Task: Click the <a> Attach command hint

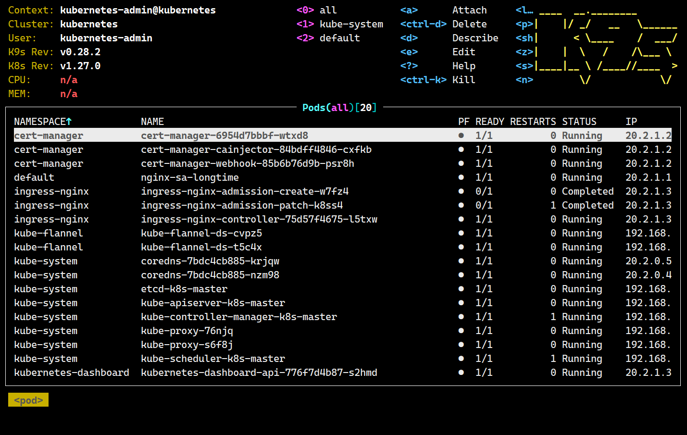Action: (444, 10)
